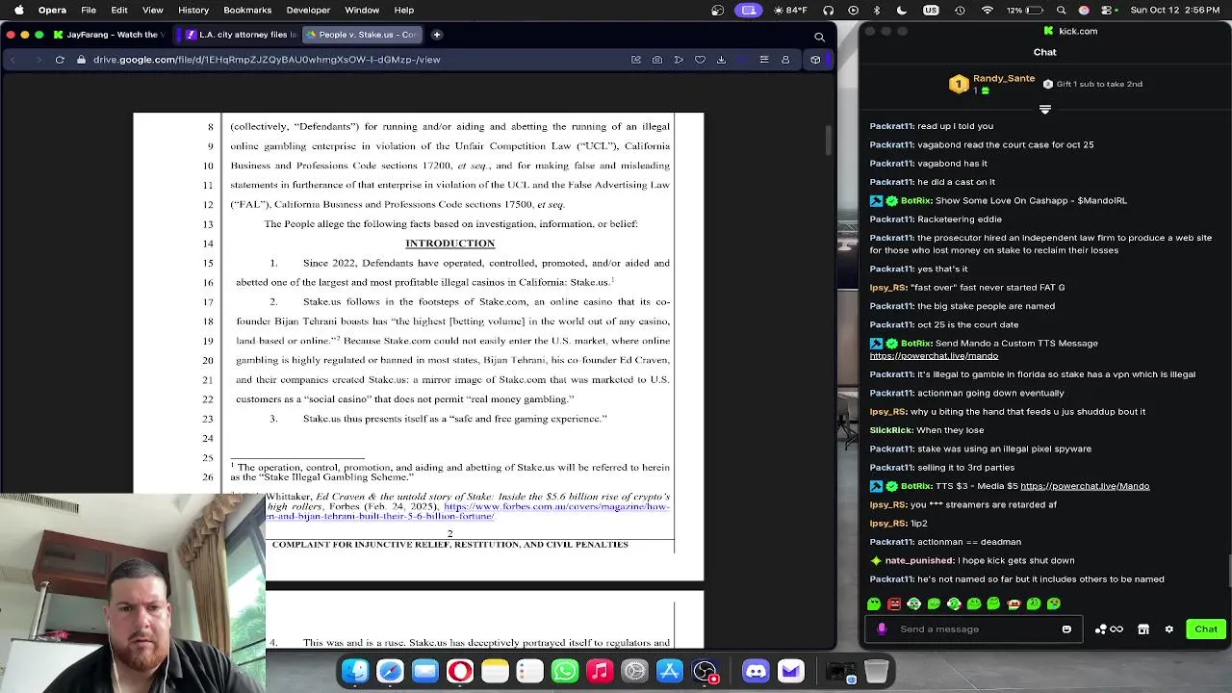
Task: Open the Bookmarks menu
Action: point(247,11)
